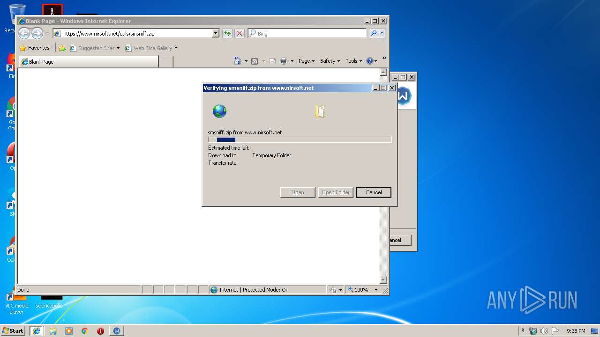The width and height of the screenshot is (600, 337).
Task: Click the vertical scrollbar up arrow
Action: point(383,72)
